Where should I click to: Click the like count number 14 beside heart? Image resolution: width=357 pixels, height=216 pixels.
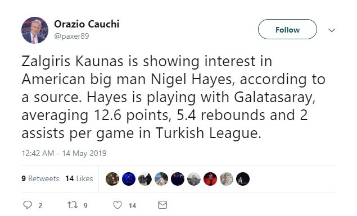(132, 206)
